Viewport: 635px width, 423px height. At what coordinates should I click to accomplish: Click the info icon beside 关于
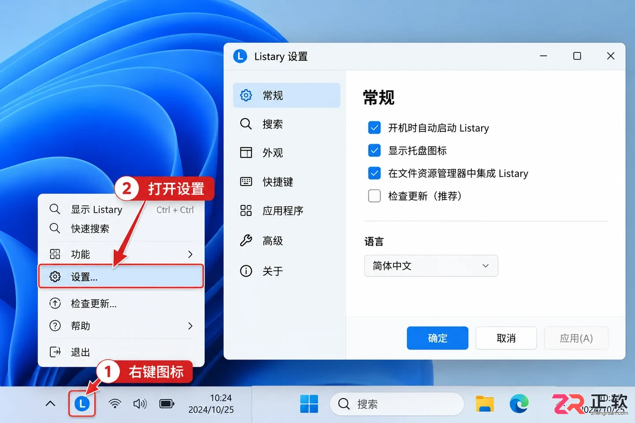(x=246, y=271)
